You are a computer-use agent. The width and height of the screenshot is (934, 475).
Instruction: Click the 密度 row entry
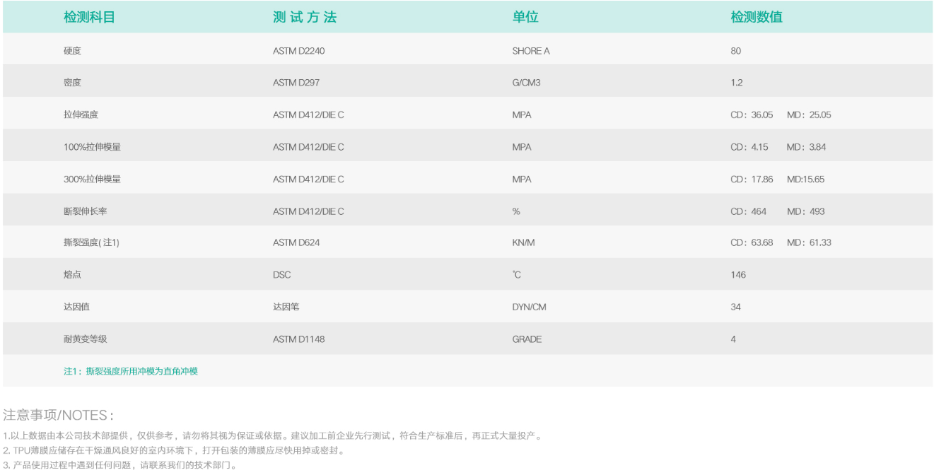[x=71, y=83]
